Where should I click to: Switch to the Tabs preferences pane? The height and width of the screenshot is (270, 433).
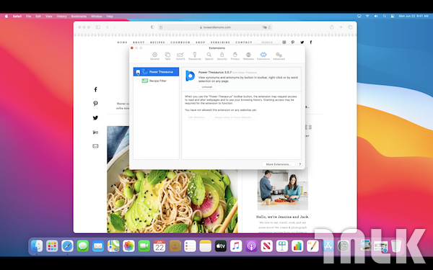167,56
